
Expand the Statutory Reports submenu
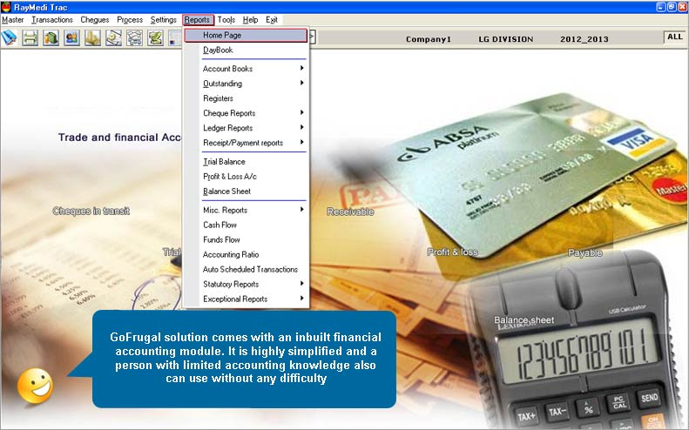246,284
